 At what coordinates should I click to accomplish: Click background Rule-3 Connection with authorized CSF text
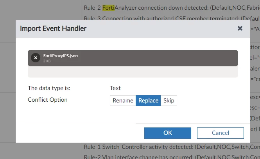click(172, 18)
